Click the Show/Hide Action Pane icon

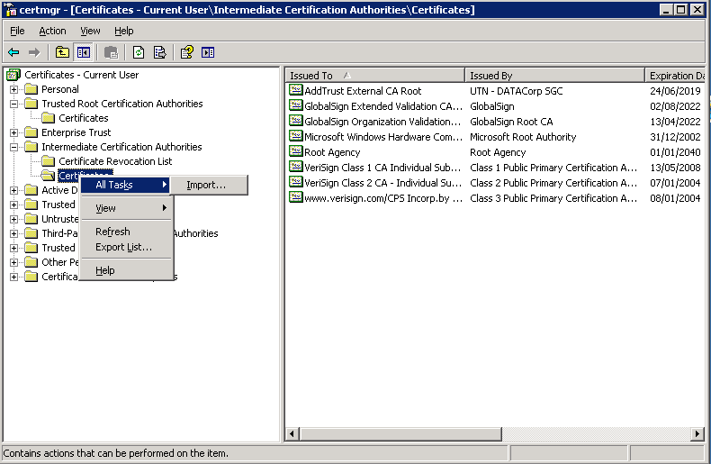(x=208, y=52)
